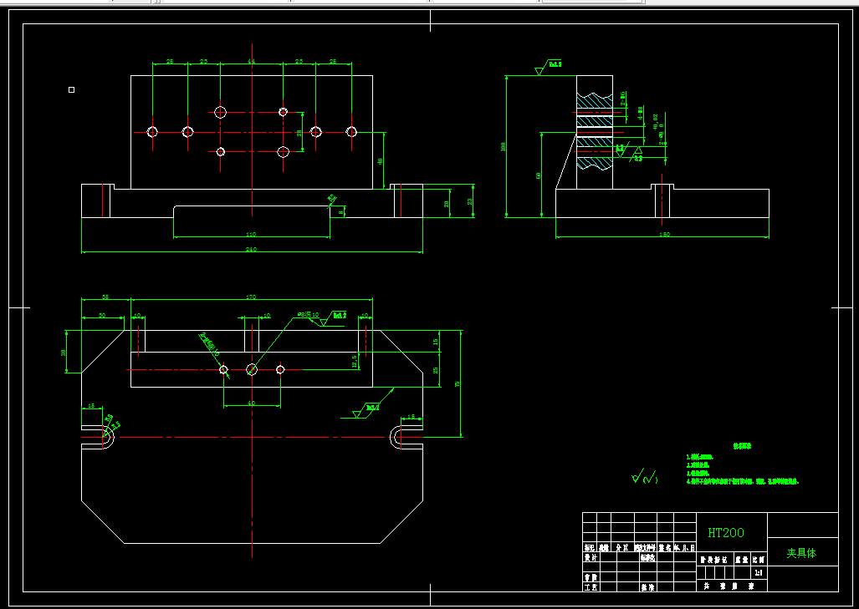Pick the 12.5 dimension in plan view
The image size is (859, 609).
354,360
